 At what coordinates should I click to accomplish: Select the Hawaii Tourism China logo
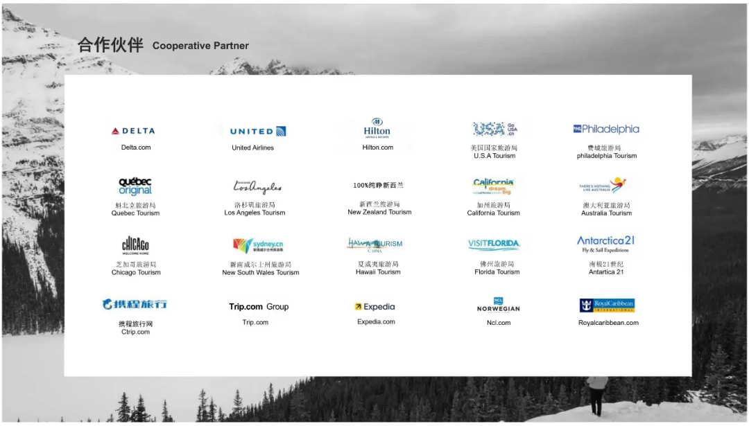coord(374,245)
